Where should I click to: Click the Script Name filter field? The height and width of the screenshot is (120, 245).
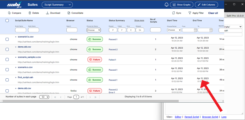coord(20,30)
